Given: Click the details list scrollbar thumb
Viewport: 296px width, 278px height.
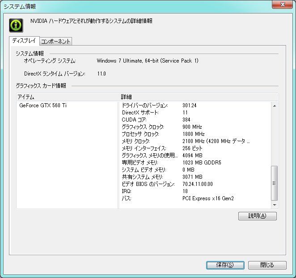Looking at the screenshot, I should [x=274, y=183].
